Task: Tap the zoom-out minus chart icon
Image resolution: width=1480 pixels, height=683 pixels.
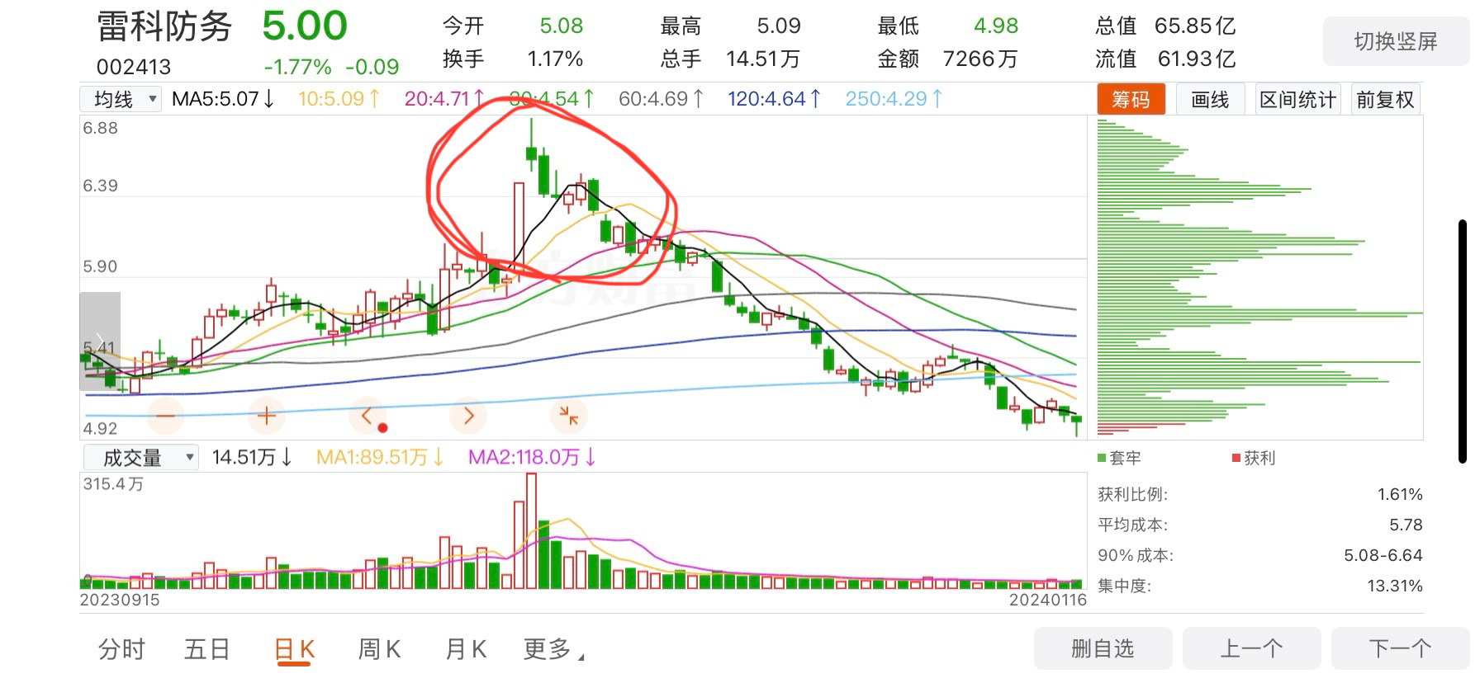Action: [x=165, y=416]
